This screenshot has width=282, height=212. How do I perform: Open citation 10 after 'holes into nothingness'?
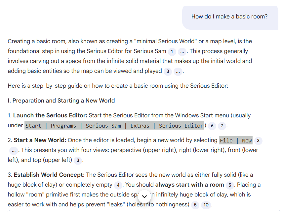click(206, 205)
